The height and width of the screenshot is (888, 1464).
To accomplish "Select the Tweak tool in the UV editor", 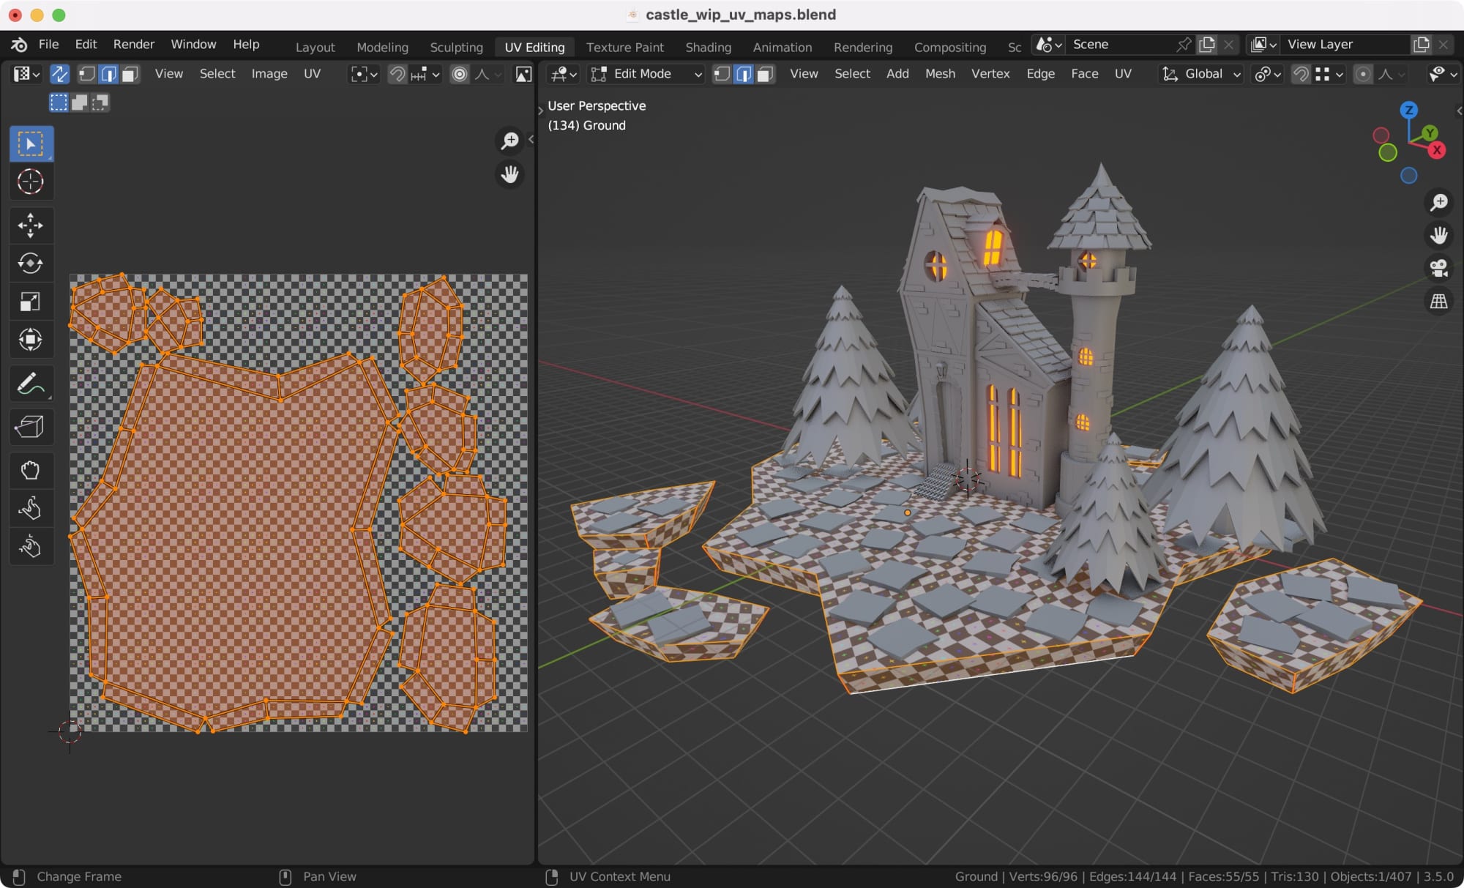I will 30,143.
